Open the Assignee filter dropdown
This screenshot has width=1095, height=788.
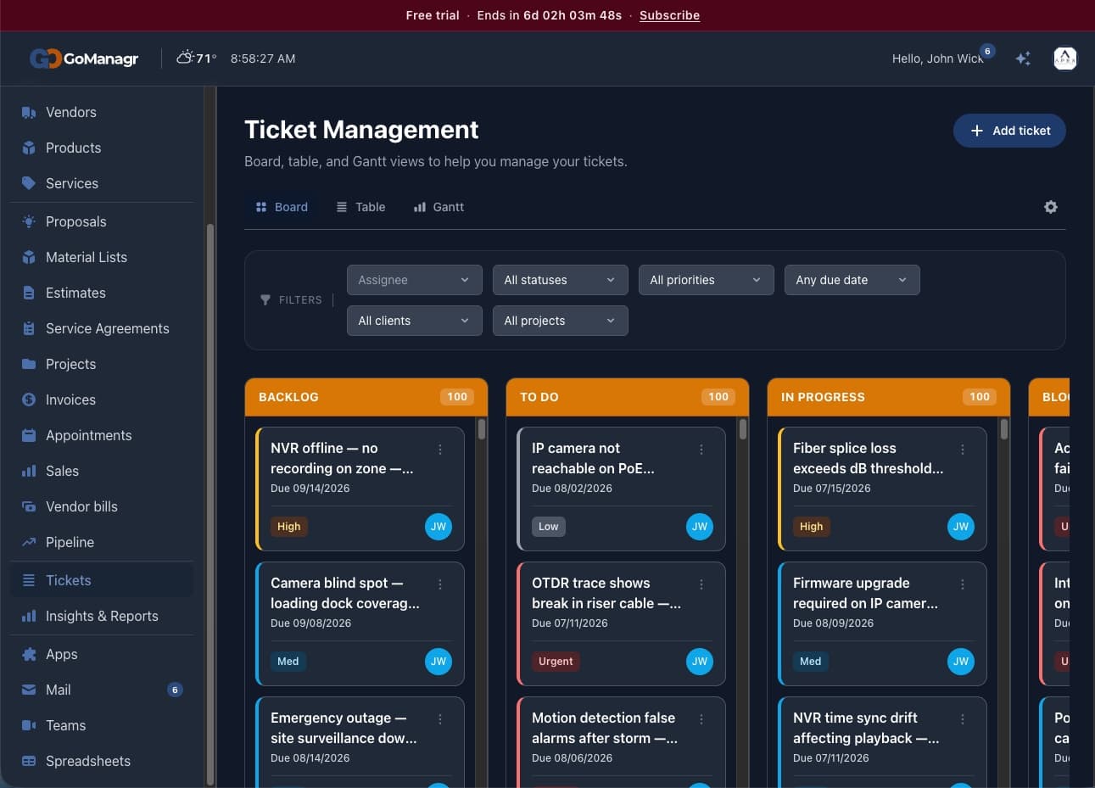tap(415, 280)
